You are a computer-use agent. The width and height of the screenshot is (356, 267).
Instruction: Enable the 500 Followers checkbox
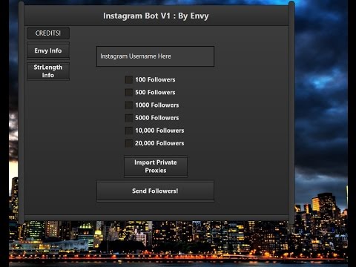coord(129,93)
